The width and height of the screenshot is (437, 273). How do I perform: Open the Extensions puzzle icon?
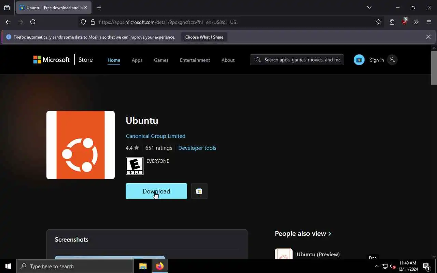coord(392,22)
